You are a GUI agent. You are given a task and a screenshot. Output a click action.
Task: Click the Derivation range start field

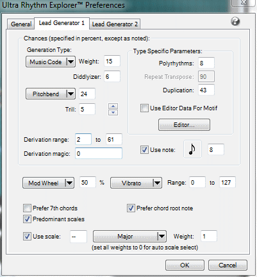(83, 139)
